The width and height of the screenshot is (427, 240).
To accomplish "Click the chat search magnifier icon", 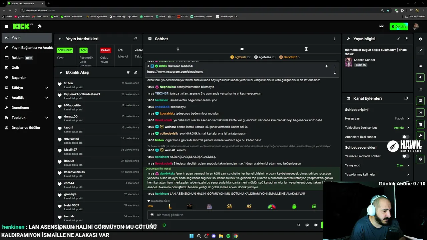I will [x=299, y=225].
